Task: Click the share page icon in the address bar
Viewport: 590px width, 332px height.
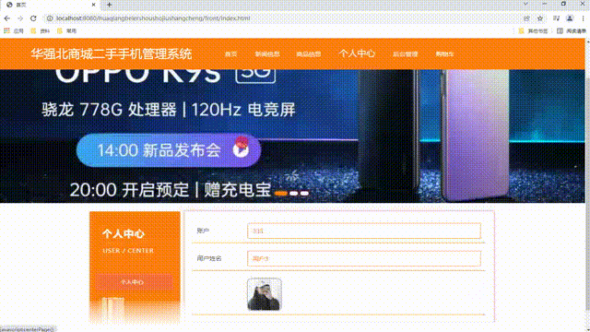Action: [x=526, y=18]
